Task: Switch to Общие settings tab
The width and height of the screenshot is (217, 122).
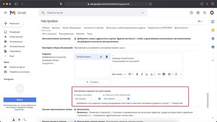Action: tap(46, 28)
